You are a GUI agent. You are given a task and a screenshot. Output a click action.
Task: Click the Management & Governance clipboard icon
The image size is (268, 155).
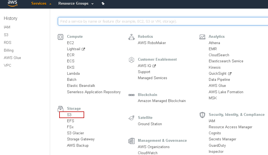pyautogui.click(x=132, y=141)
